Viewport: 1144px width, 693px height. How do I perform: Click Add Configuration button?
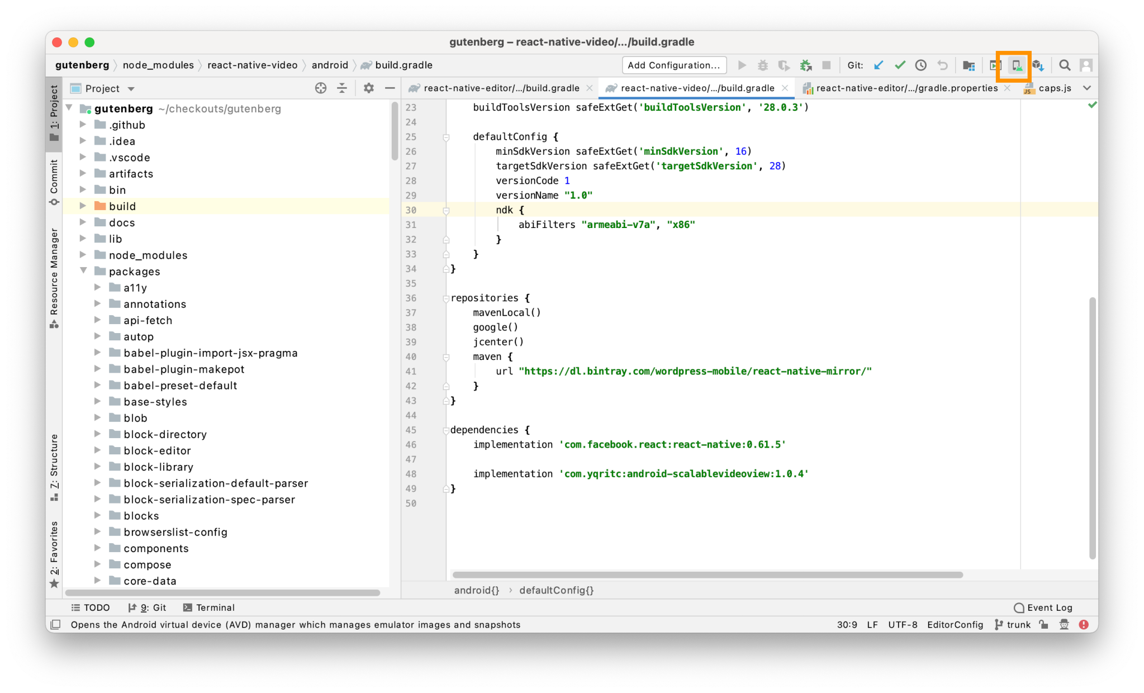(x=674, y=65)
